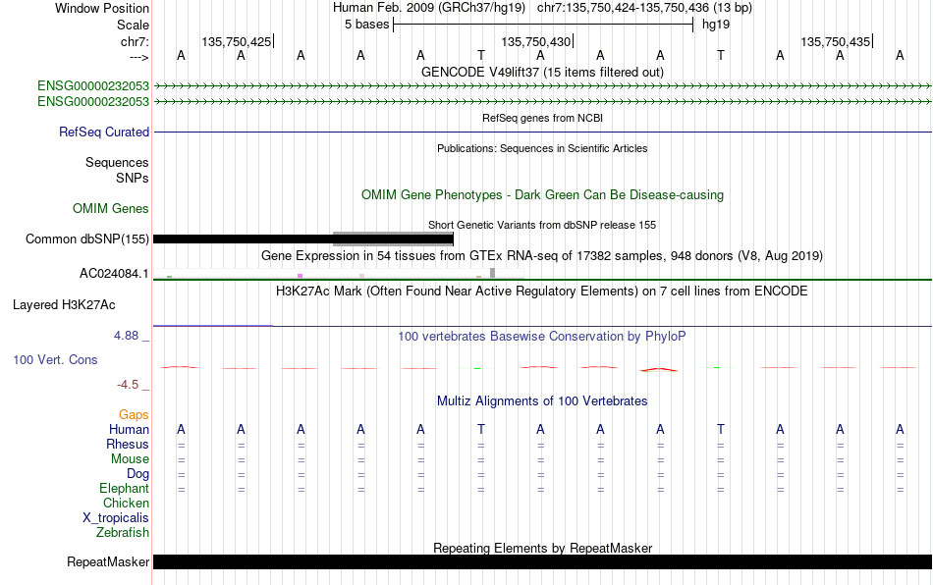Select the Rhesus alignment row label
The width and height of the screenshot is (933, 585).
pyautogui.click(x=128, y=444)
